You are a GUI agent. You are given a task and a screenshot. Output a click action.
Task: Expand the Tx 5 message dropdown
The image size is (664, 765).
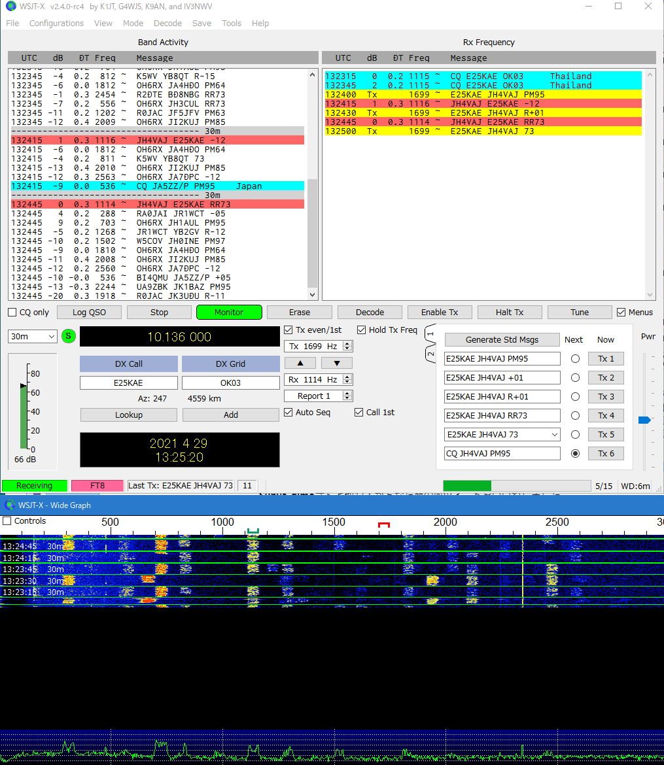pyautogui.click(x=555, y=435)
